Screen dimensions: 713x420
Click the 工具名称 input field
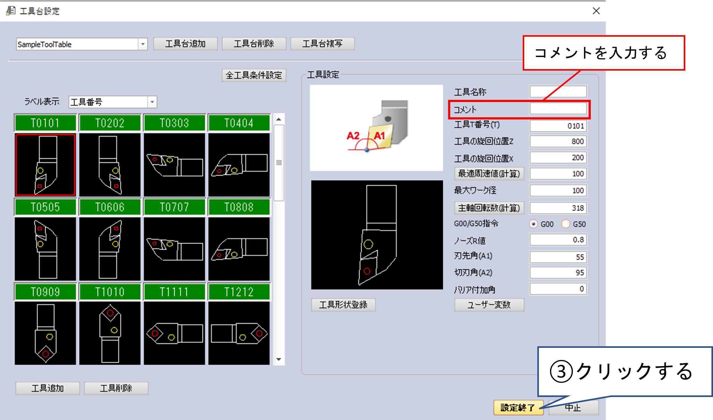558,92
